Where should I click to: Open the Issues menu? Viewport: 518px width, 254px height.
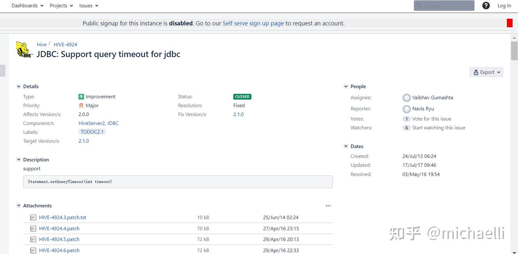click(x=88, y=5)
